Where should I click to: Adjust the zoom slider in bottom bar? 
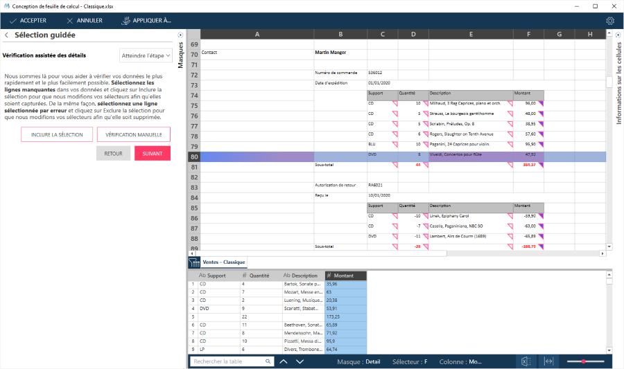point(584,361)
